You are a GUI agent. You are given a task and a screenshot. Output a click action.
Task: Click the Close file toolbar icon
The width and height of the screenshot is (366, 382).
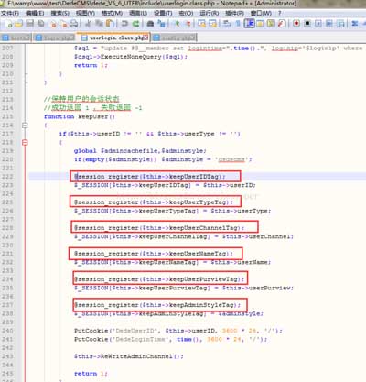click(53, 24)
